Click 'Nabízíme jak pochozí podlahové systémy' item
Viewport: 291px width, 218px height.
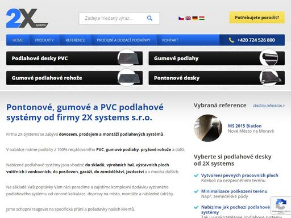pos(235,209)
